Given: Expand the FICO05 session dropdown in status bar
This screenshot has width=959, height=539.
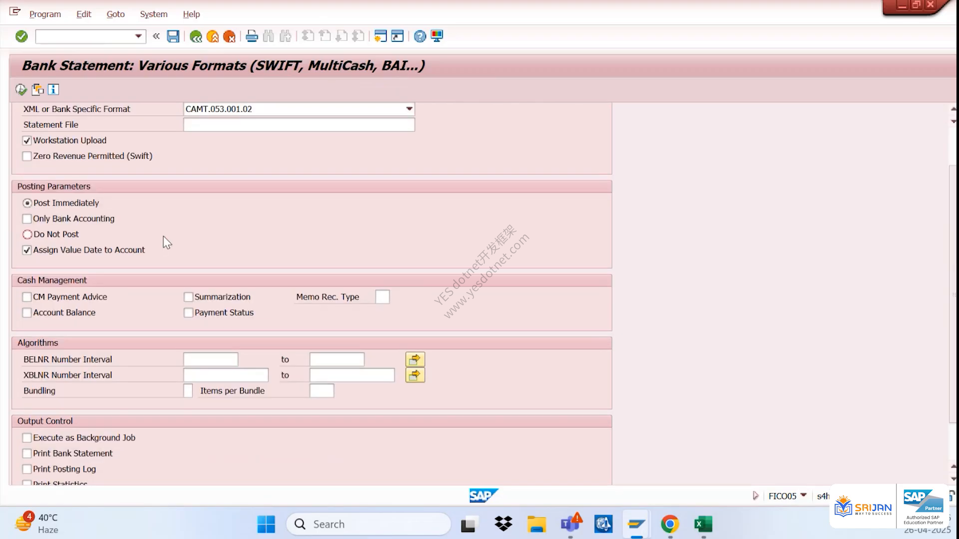Looking at the screenshot, I should pyautogui.click(x=803, y=496).
